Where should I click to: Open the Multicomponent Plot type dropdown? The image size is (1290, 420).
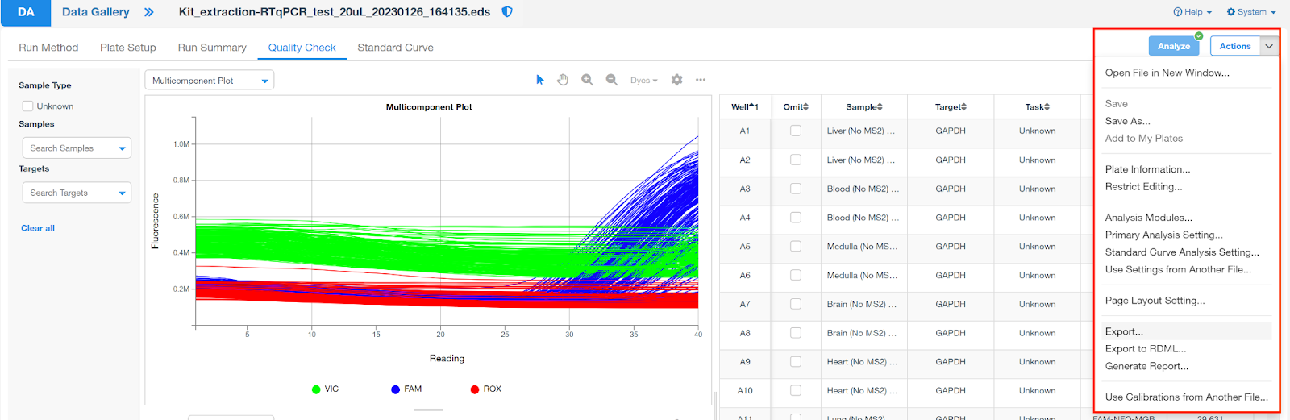tap(210, 80)
